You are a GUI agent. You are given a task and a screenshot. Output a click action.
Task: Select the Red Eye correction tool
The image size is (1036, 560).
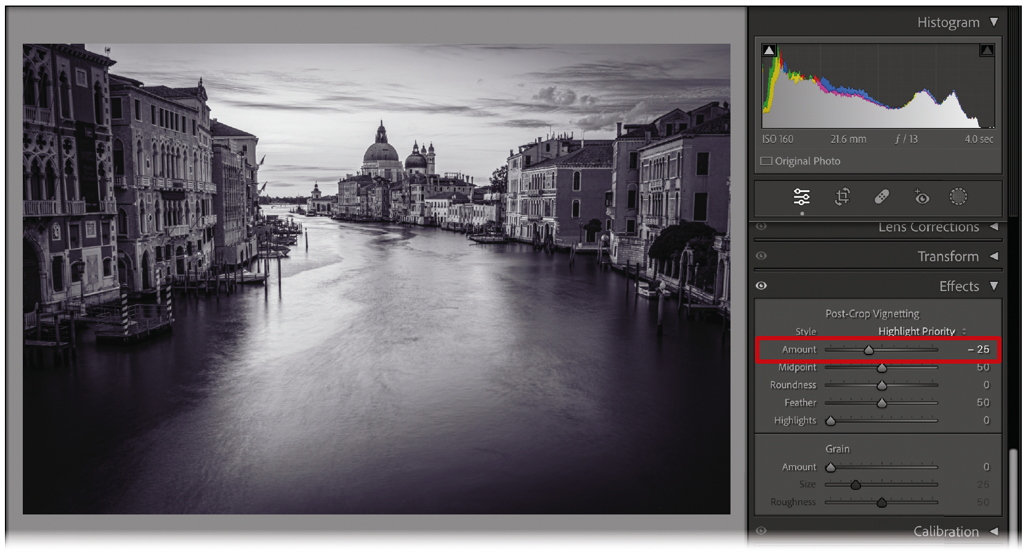coord(921,197)
